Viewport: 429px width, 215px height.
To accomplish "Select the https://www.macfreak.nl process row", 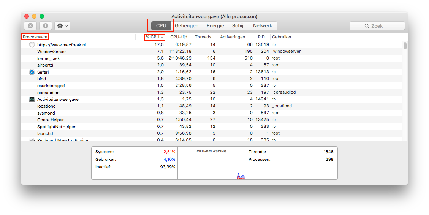I will pos(212,44).
